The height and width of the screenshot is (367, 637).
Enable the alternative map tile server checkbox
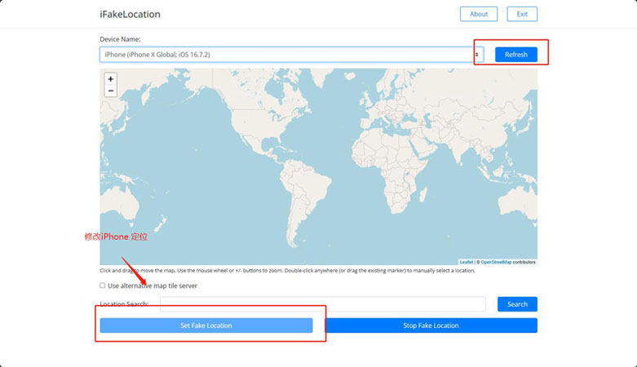(x=103, y=285)
